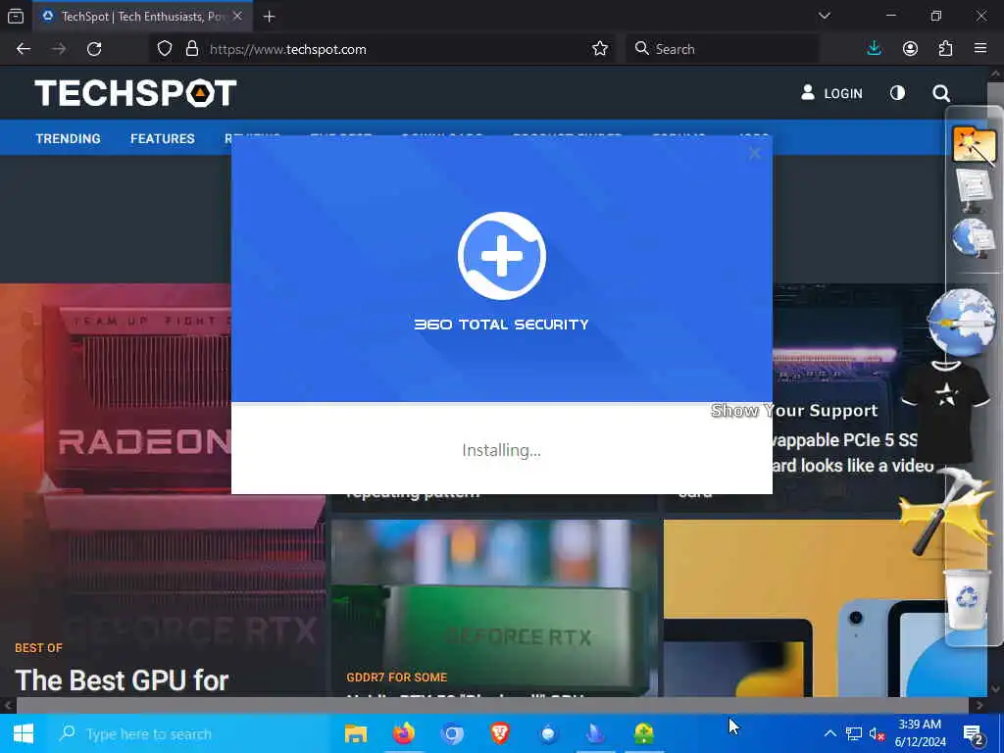Click the muted volume tray icon
Image resolution: width=1004 pixels, height=753 pixels.
pyautogui.click(x=877, y=733)
